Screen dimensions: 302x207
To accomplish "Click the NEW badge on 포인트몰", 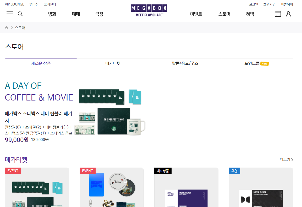I will 265,64.
